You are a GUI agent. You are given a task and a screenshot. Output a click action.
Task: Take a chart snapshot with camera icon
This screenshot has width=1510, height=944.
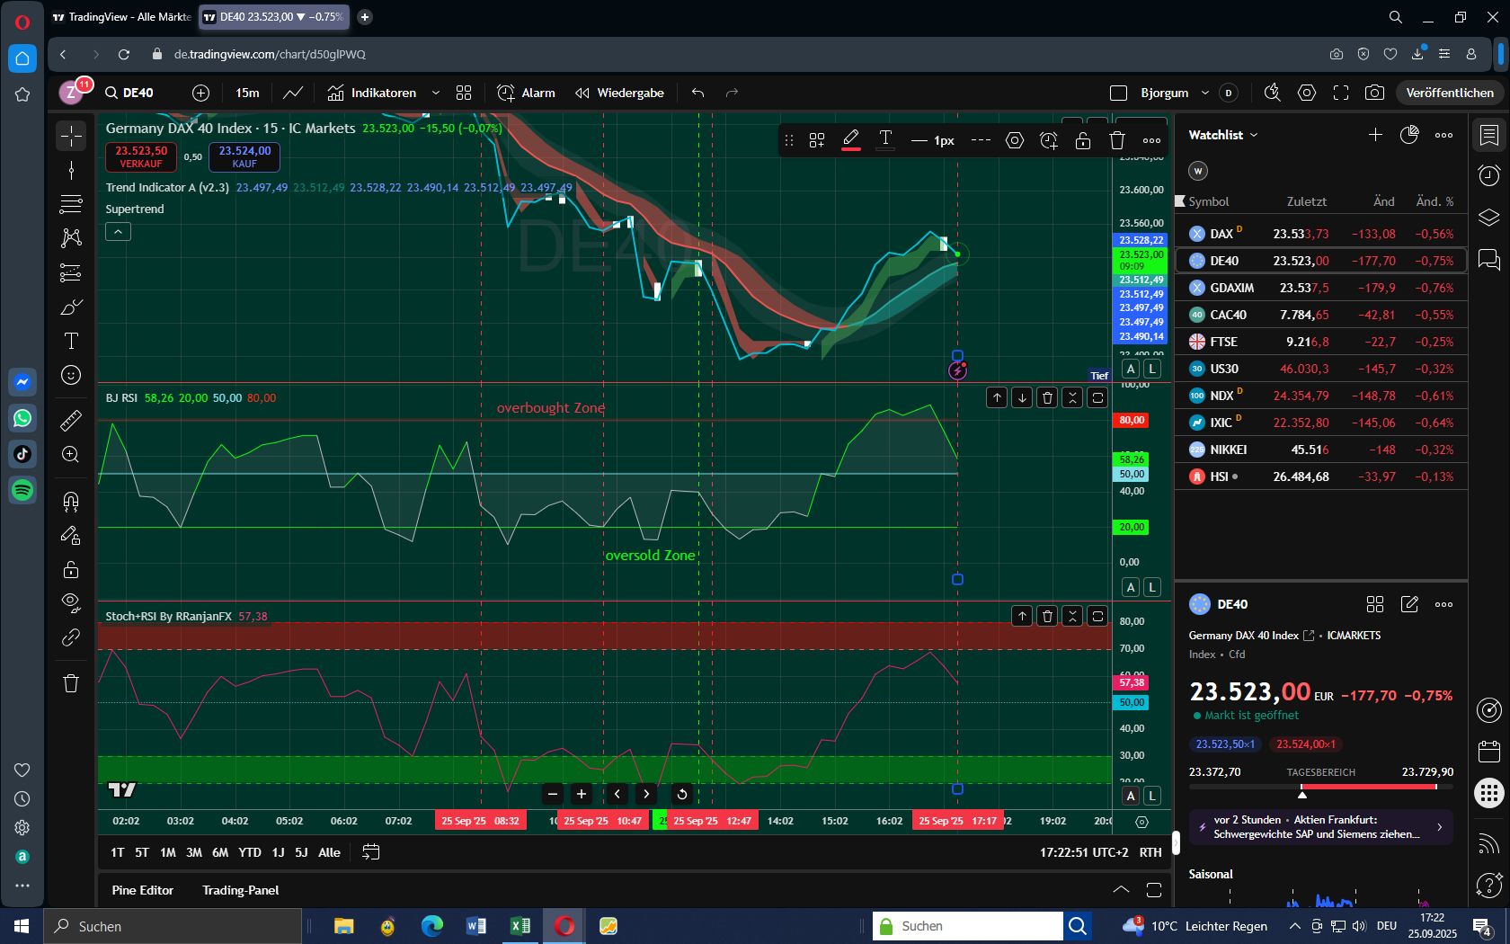tap(1374, 93)
